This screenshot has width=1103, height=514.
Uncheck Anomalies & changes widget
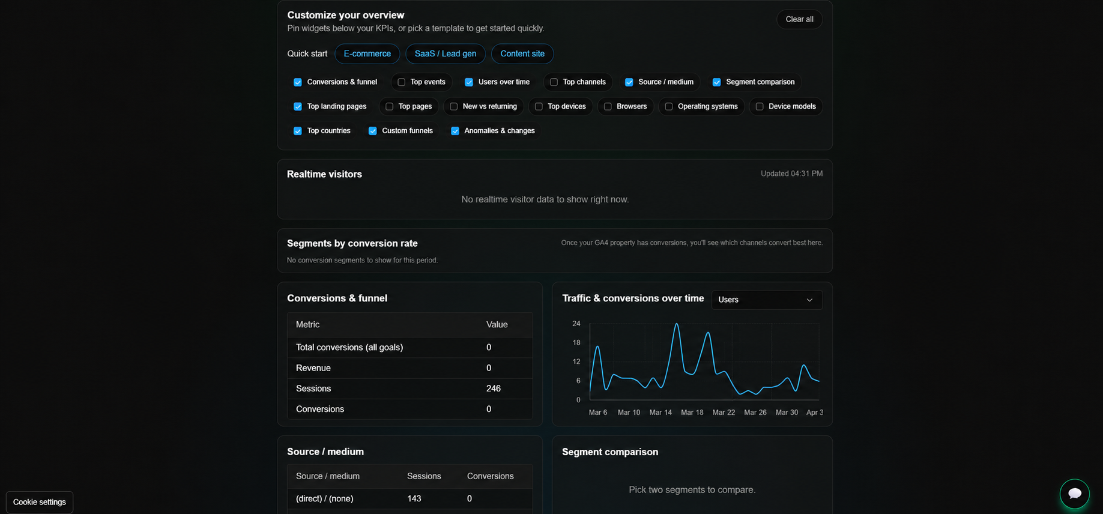click(x=455, y=131)
